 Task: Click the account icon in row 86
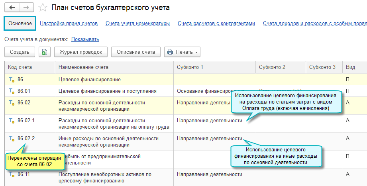click(x=12, y=80)
